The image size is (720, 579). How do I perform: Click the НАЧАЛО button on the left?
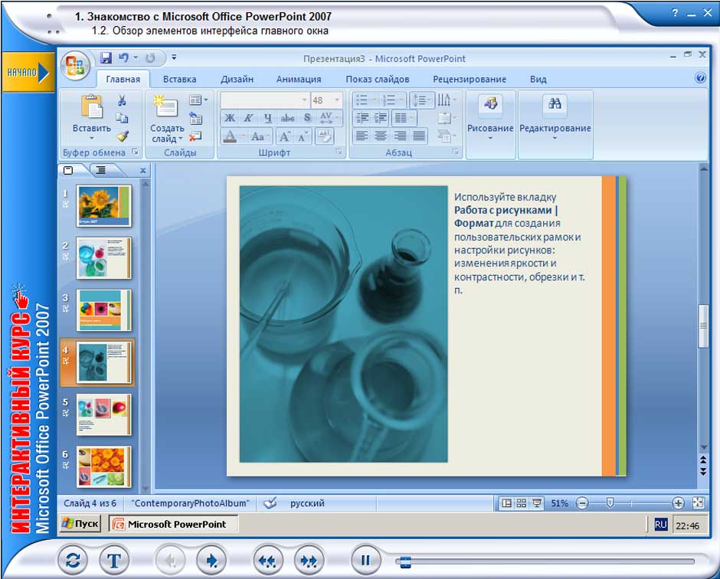[27, 72]
